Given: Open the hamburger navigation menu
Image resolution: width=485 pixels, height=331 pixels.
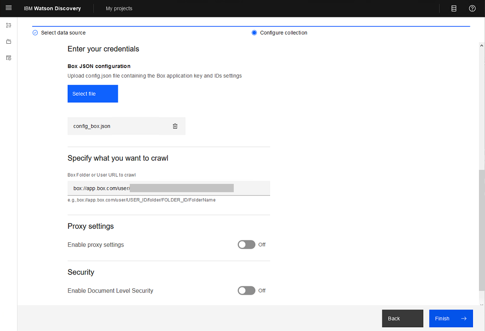Looking at the screenshot, I should (x=9, y=8).
